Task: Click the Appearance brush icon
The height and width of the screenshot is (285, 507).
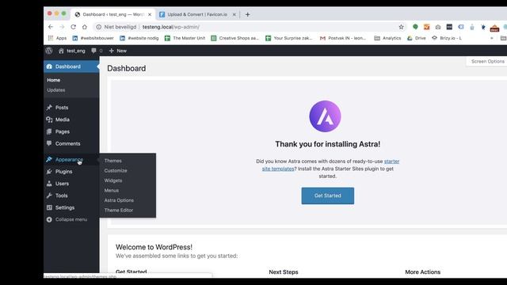Action: click(49, 160)
